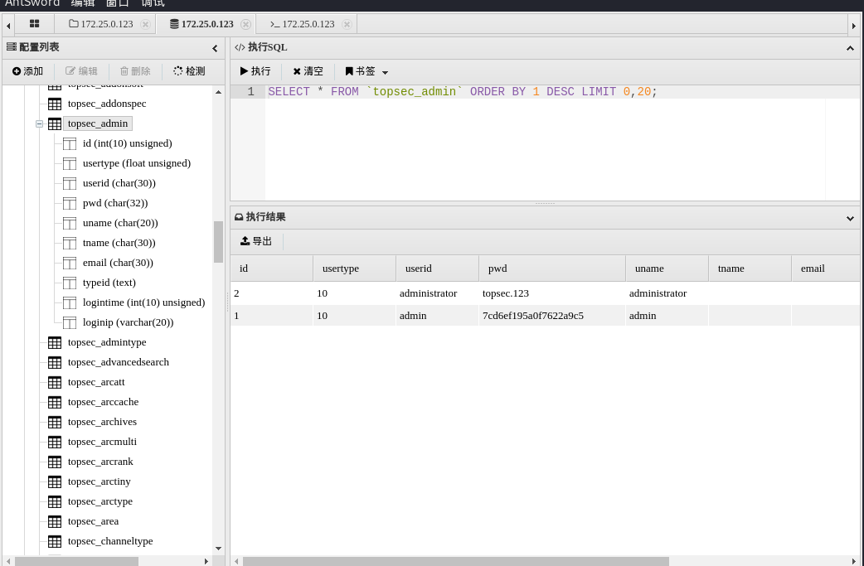Click the 删除 delete button
The height and width of the screenshot is (566, 864).
pyautogui.click(x=135, y=71)
